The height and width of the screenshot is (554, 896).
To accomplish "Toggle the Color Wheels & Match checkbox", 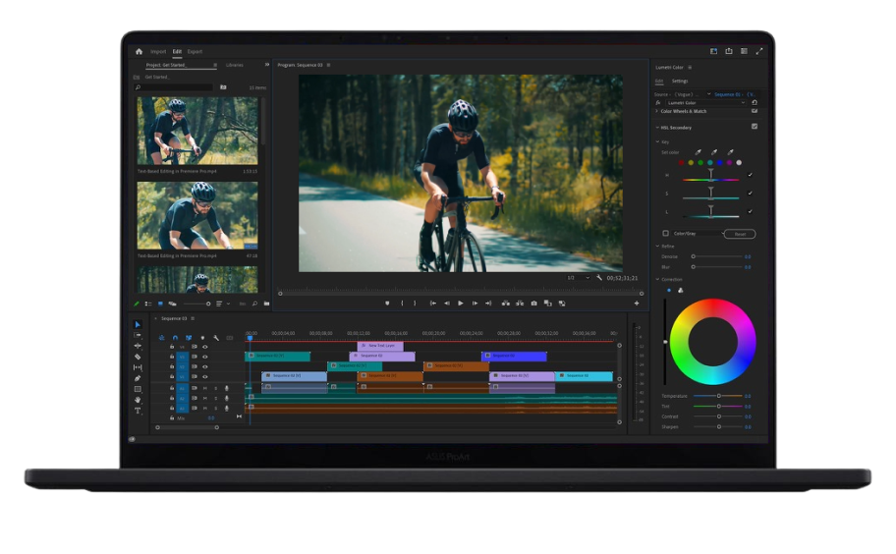I will pyautogui.click(x=754, y=111).
